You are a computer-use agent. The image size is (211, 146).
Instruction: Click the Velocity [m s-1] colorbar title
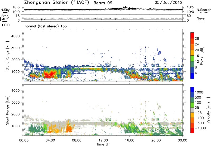click(x=208, y=110)
